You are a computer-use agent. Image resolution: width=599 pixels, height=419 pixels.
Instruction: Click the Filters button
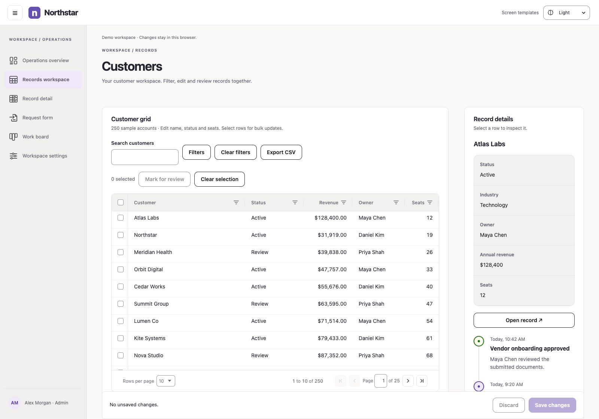(197, 152)
